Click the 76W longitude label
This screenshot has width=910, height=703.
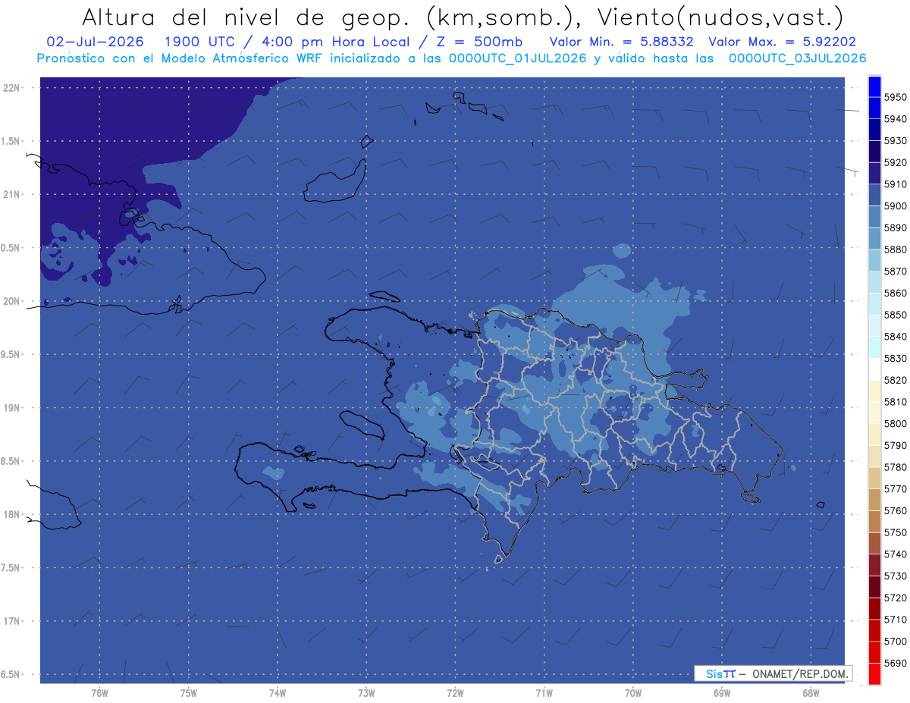(x=99, y=692)
